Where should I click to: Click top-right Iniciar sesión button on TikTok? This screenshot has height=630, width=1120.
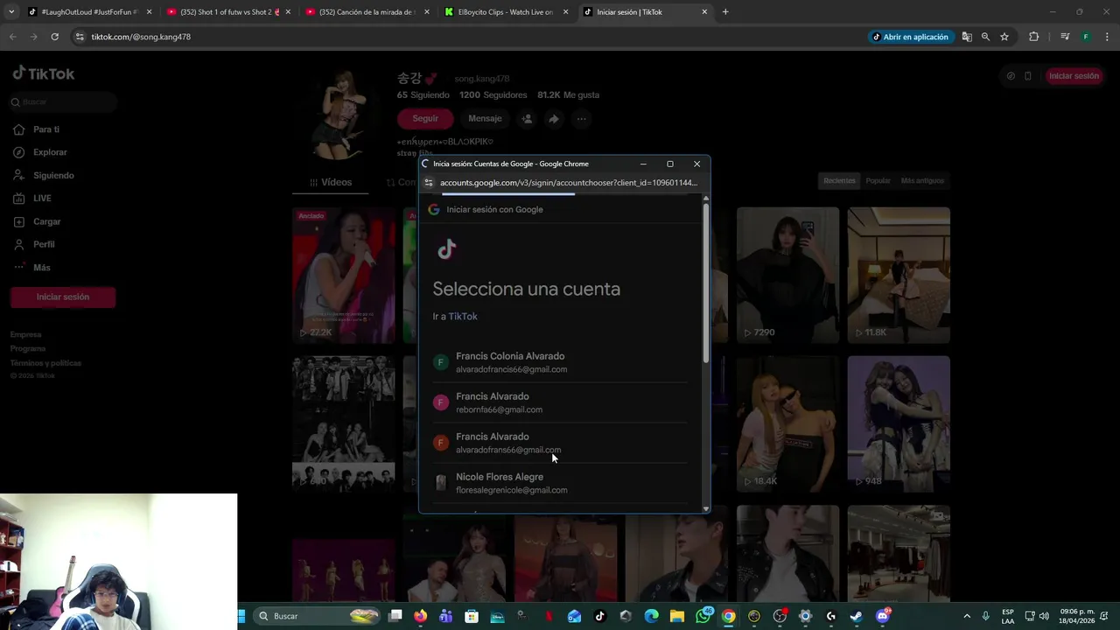[x=1074, y=76]
